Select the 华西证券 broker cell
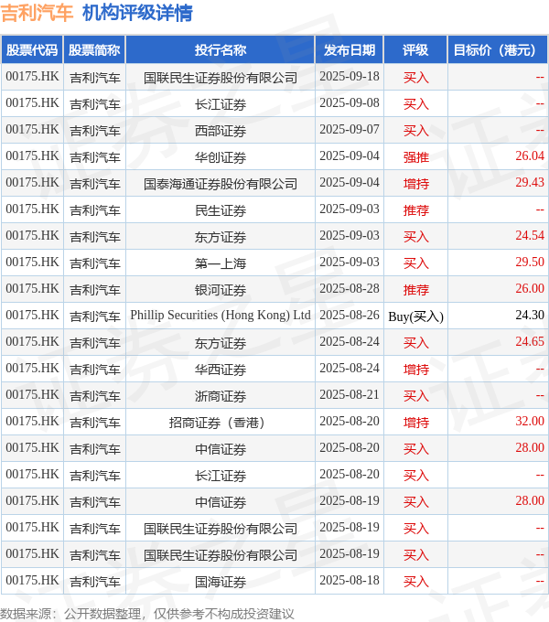549x622 pixels. pos(221,370)
